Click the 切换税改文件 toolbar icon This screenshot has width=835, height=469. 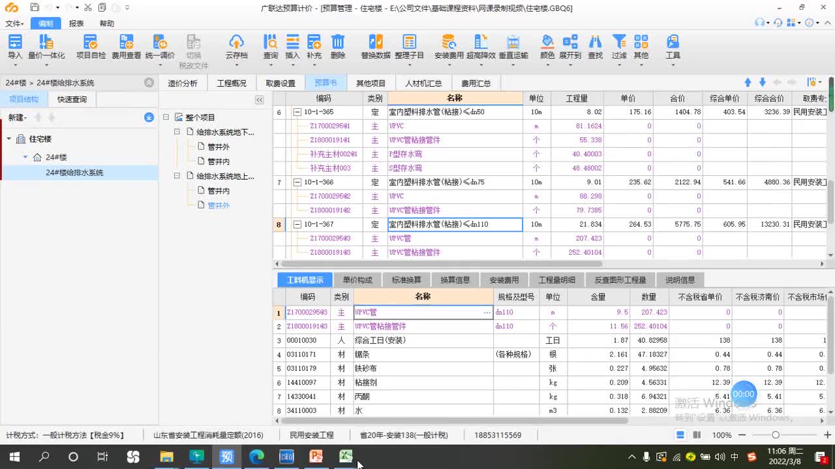click(194, 52)
